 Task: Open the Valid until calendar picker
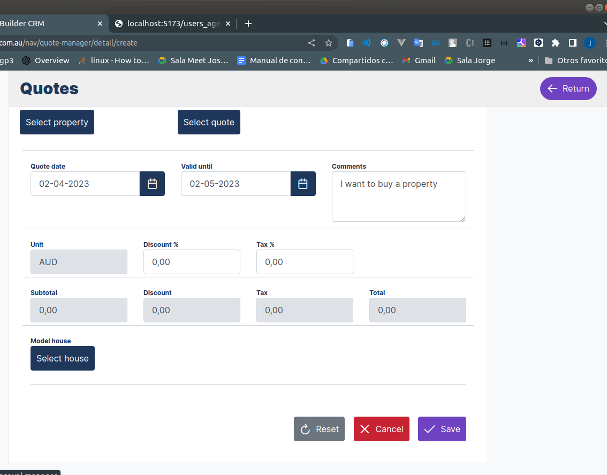pyautogui.click(x=303, y=184)
